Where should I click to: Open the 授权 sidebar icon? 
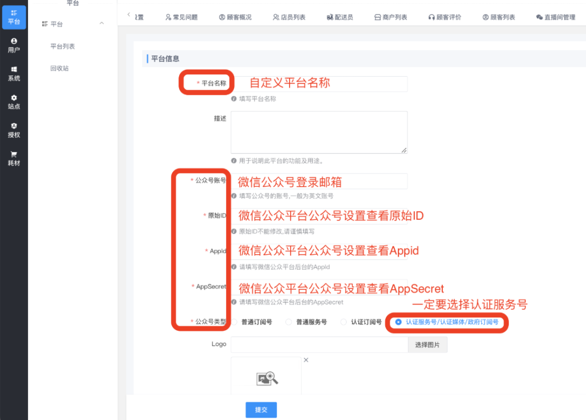click(14, 126)
